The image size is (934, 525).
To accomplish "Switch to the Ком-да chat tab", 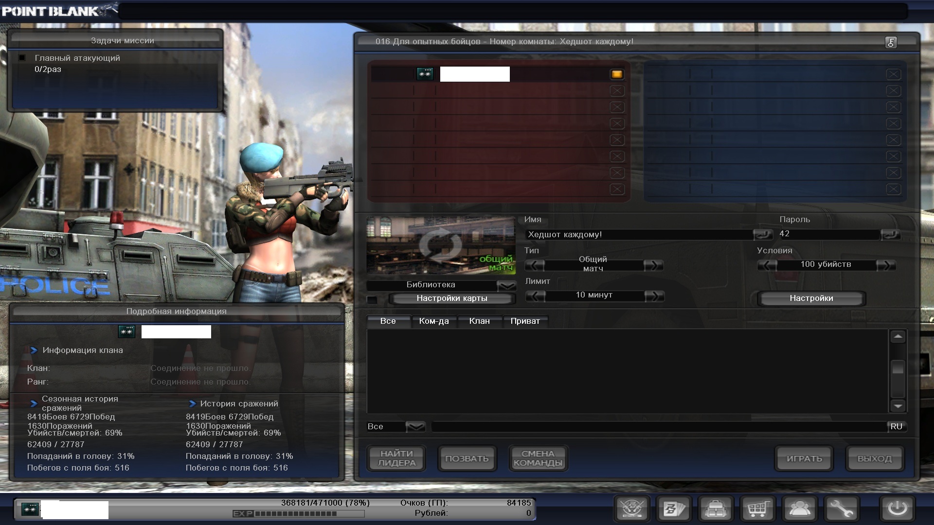I will pyautogui.click(x=434, y=321).
